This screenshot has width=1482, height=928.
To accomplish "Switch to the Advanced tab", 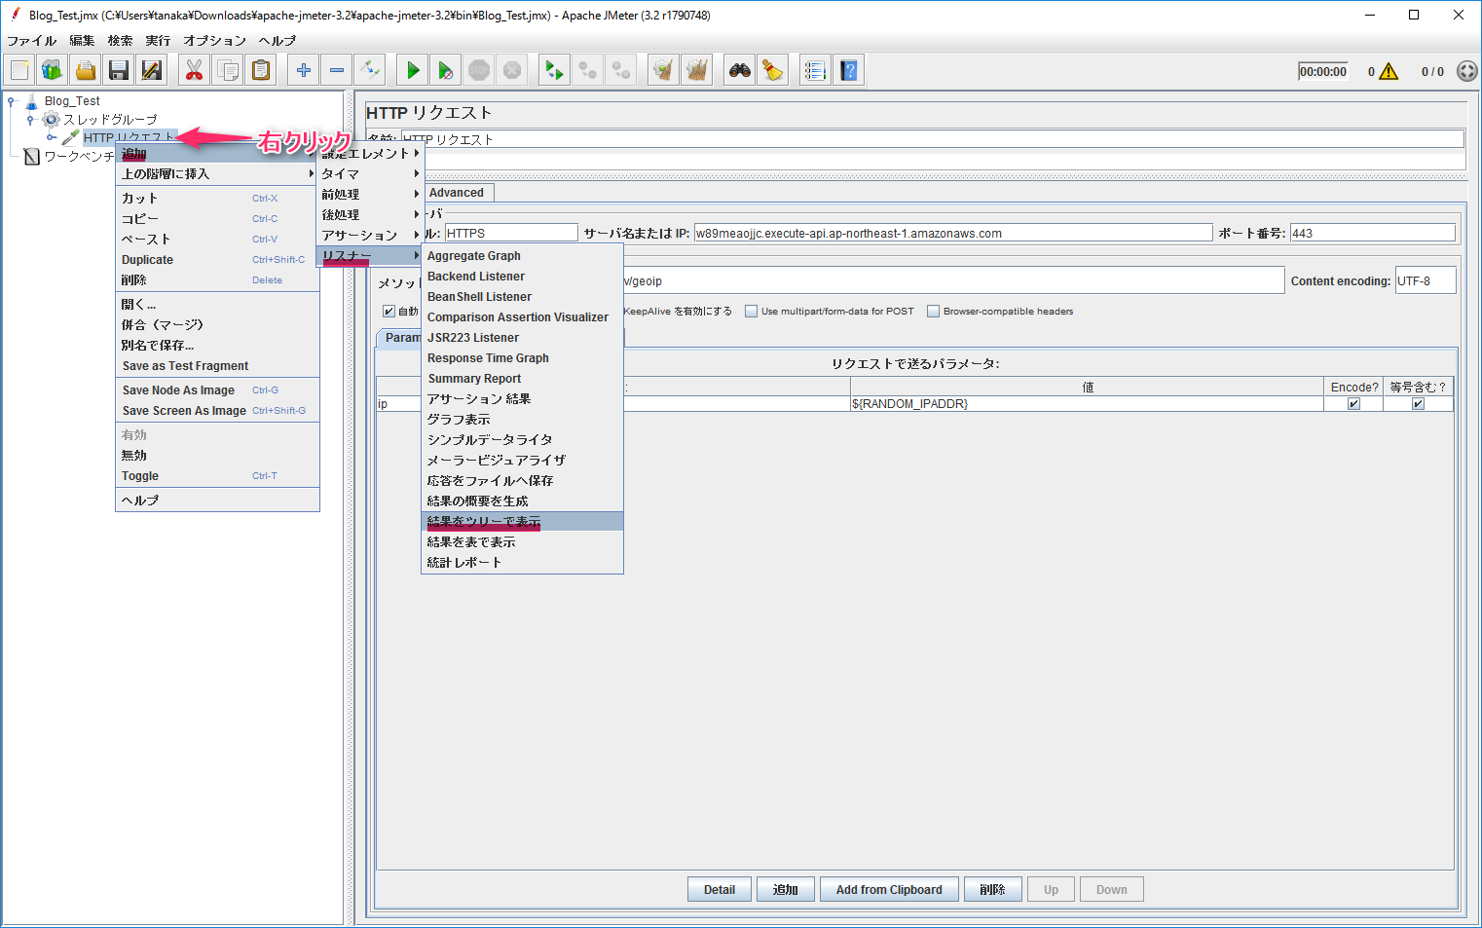I will coord(457,193).
